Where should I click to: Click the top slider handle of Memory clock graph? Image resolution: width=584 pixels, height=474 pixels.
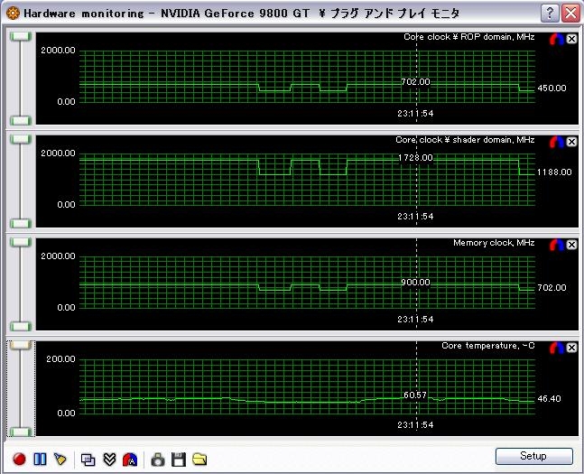tap(21, 242)
